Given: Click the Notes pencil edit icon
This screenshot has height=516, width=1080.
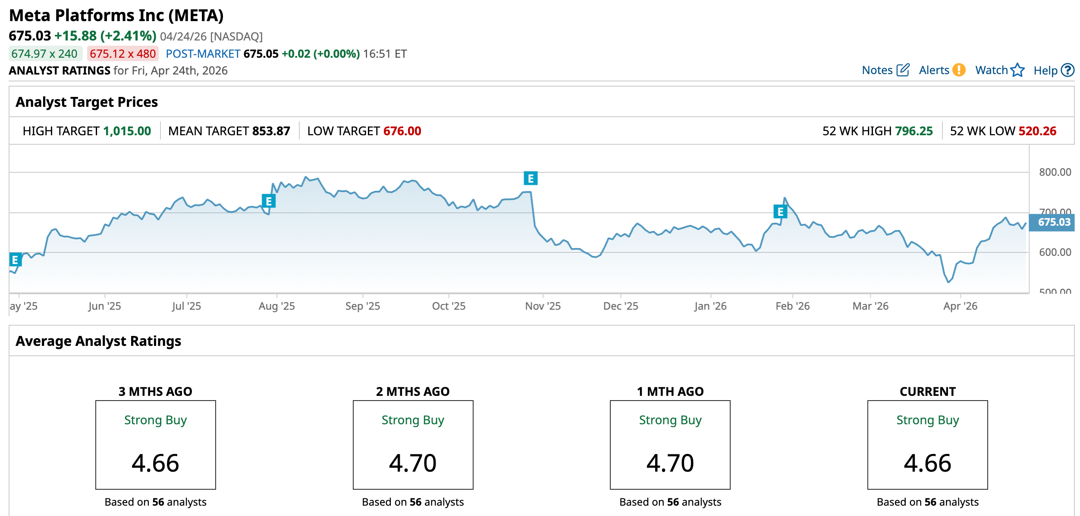Looking at the screenshot, I should pyautogui.click(x=903, y=70).
